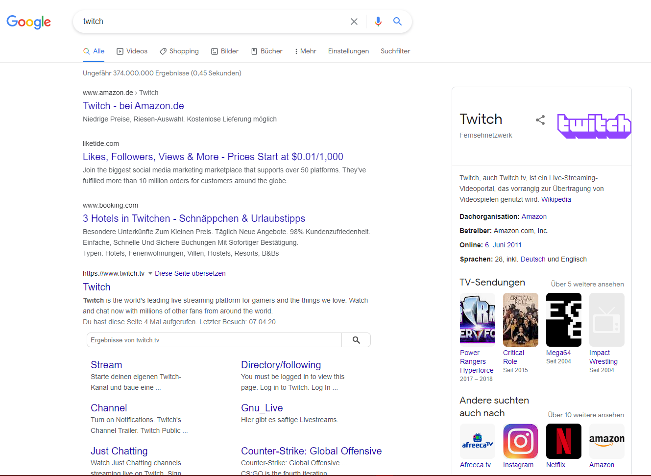
Task: Click the 'Ergebnisse von twitch.tv' search field
Action: pyautogui.click(x=214, y=340)
